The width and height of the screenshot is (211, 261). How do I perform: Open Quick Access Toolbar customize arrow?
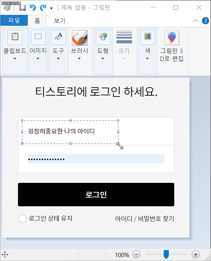click(52, 8)
